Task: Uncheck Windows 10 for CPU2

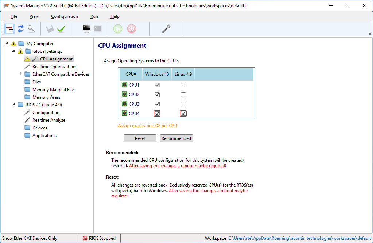Action: pyautogui.click(x=157, y=94)
